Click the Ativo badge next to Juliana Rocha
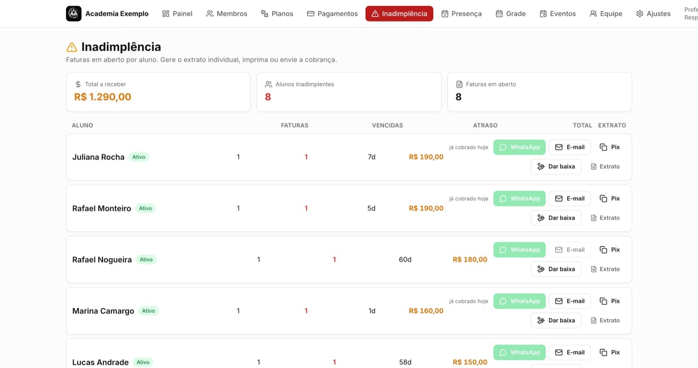The image size is (698, 368). click(x=139, y=157)
